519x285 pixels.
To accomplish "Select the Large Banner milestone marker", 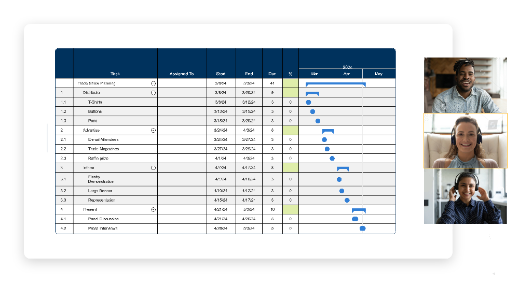I will pyautogui.click(x=342, y=191).
